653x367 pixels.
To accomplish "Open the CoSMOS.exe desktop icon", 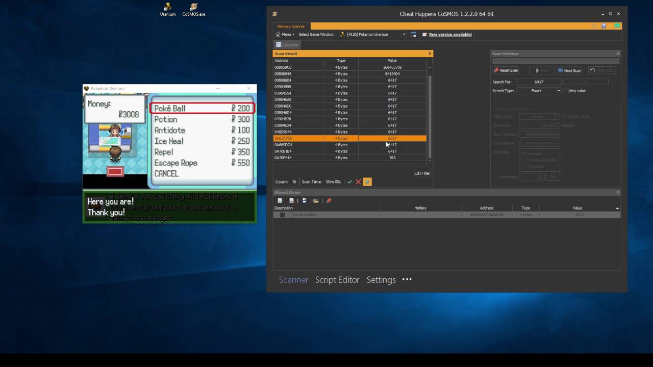I will (193, 9).
